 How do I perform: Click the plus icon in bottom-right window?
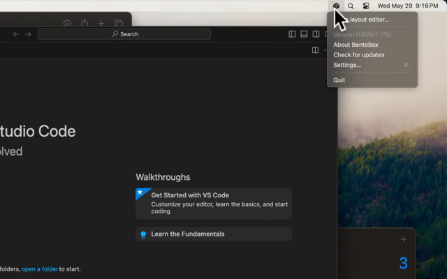404,239
